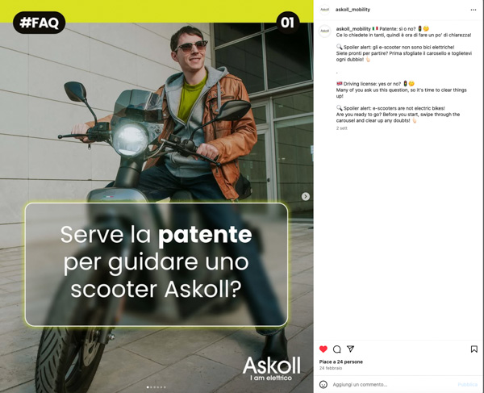The width and height of the screenshot is (484, 393).
Task: Click the 2 sett caption timestamp
Action: 342,128
